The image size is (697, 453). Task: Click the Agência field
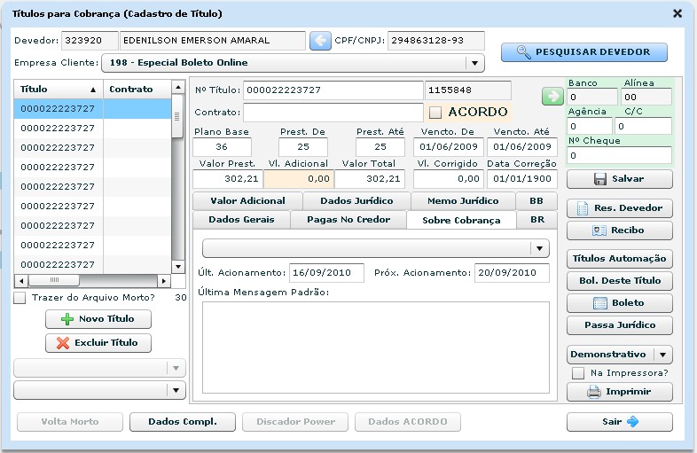(590, 126)
